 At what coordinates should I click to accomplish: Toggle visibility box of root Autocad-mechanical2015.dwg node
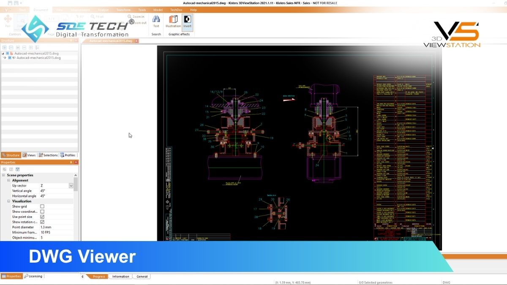[x=7, y=54]
